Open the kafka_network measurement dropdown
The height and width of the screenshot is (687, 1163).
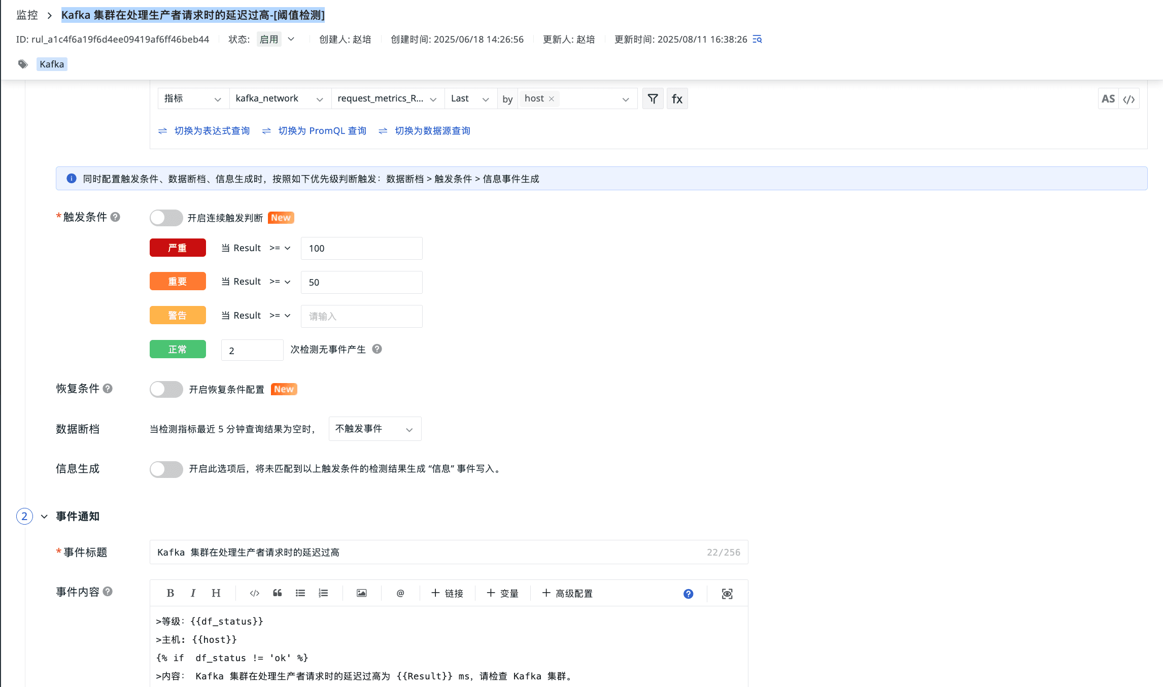tap(280, 98)
